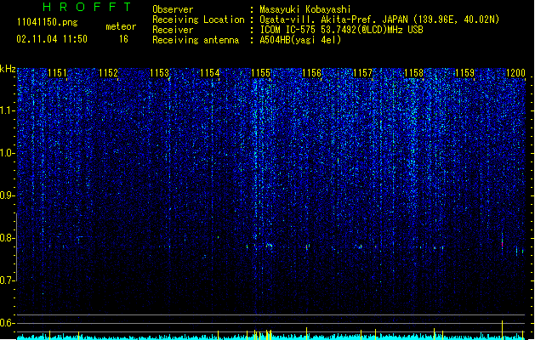The image size is (535, 340).
Task: Click the kHz axis unit label
Action: click(8, 69)
